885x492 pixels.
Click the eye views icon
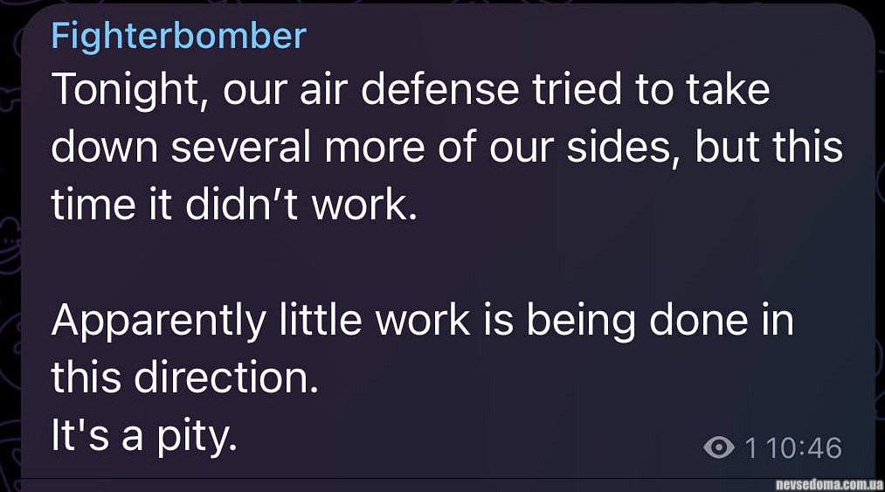tap(719, 448)
